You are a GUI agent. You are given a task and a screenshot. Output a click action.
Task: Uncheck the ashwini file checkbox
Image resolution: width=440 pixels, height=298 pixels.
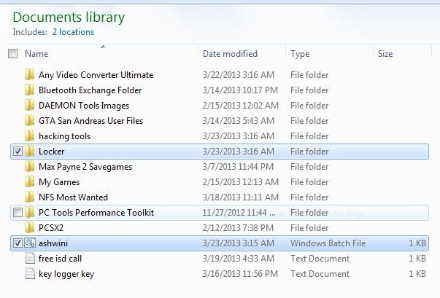18,243
